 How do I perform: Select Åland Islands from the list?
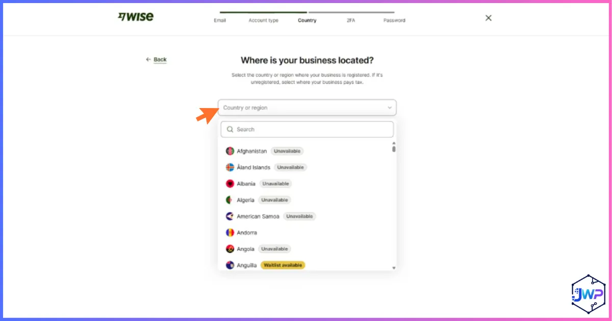pos(307,167)
